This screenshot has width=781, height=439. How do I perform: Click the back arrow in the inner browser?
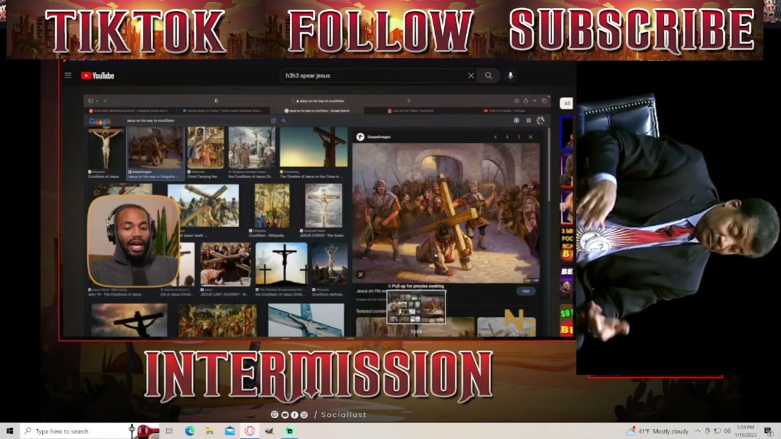coord(105,101)
